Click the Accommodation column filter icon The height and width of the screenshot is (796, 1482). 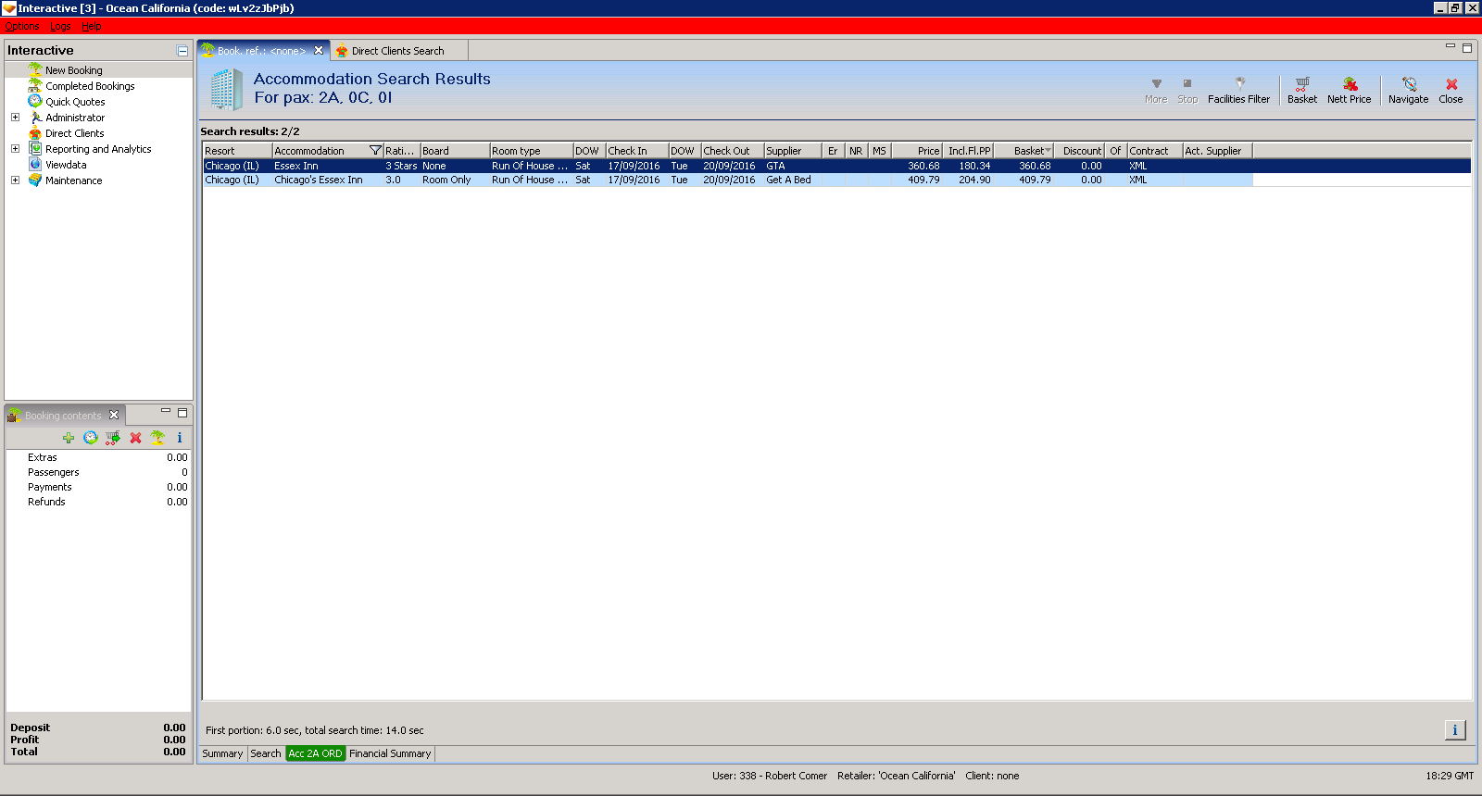(375, 151)
